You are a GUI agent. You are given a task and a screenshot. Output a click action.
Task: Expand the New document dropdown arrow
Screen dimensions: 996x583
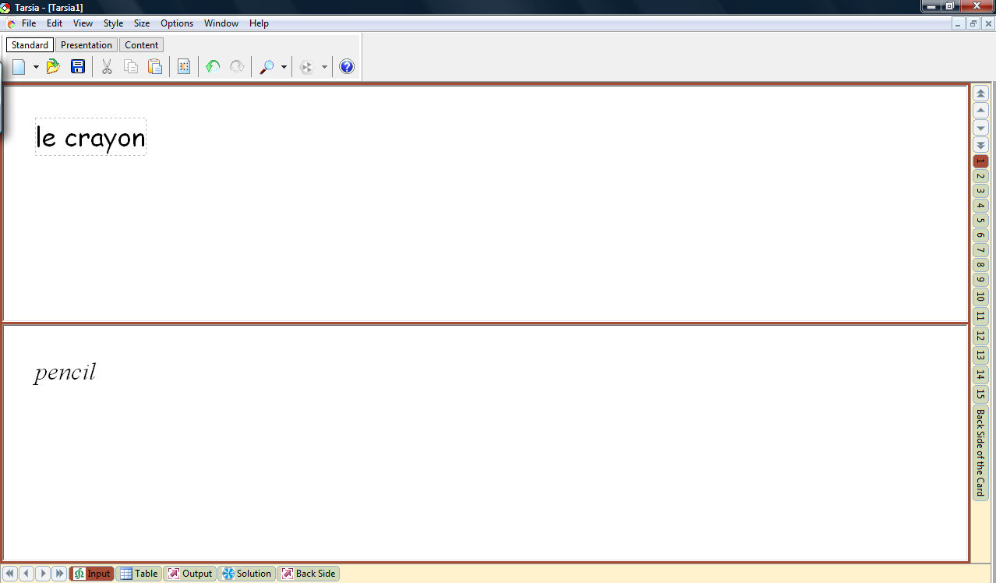[36, 67]
